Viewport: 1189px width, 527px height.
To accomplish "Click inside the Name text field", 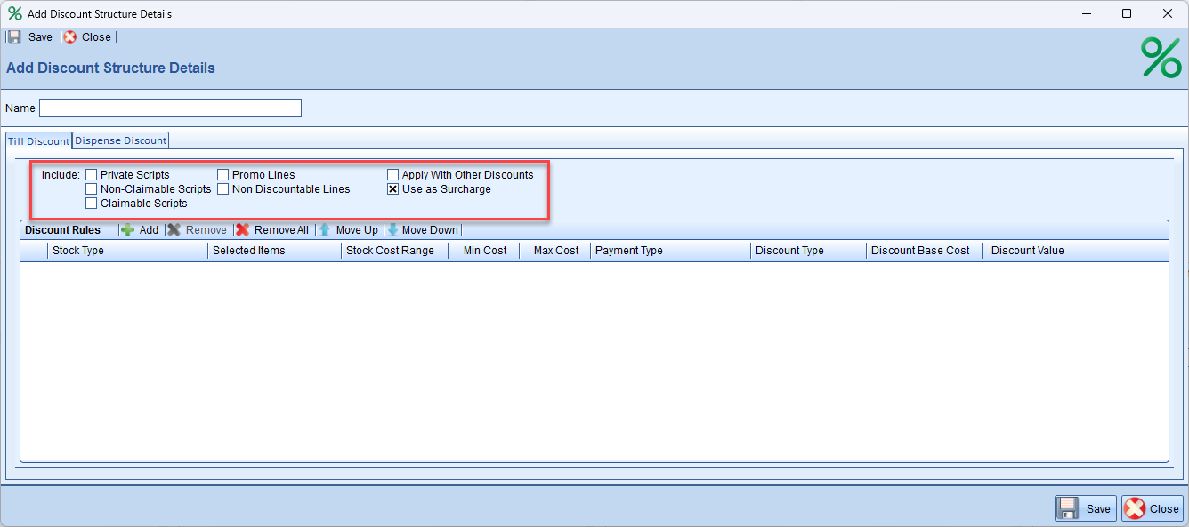I will [170, 108].
